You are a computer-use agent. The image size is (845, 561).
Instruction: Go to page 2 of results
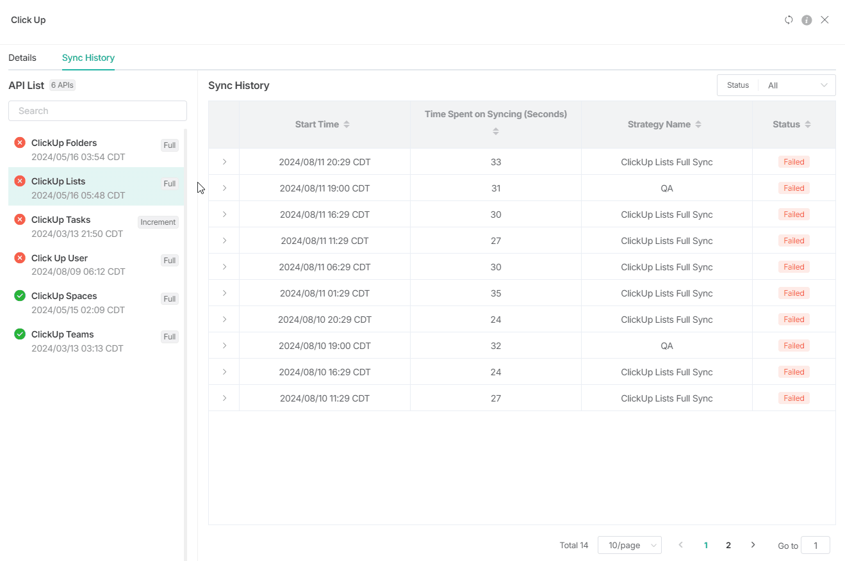coord(728,545)
